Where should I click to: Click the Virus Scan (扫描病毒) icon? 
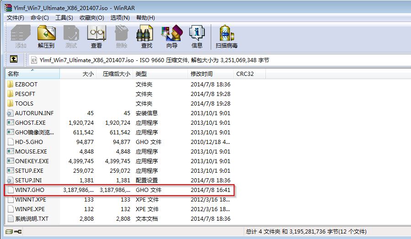(226, 33)
